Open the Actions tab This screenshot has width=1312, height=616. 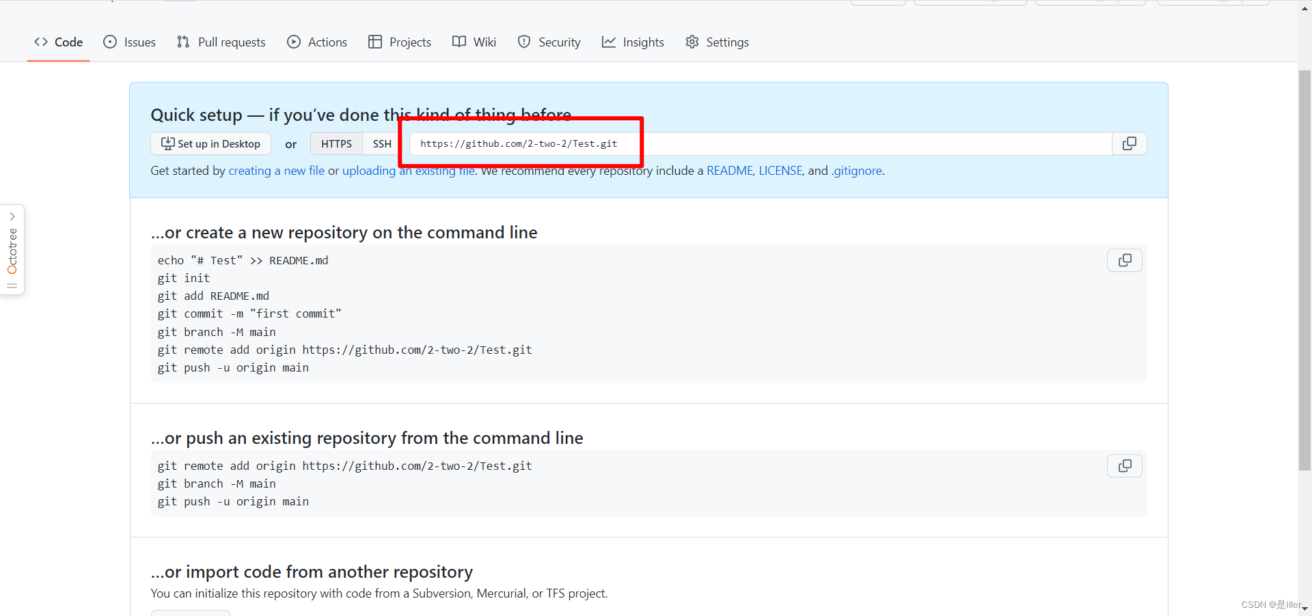pos(317,42)
